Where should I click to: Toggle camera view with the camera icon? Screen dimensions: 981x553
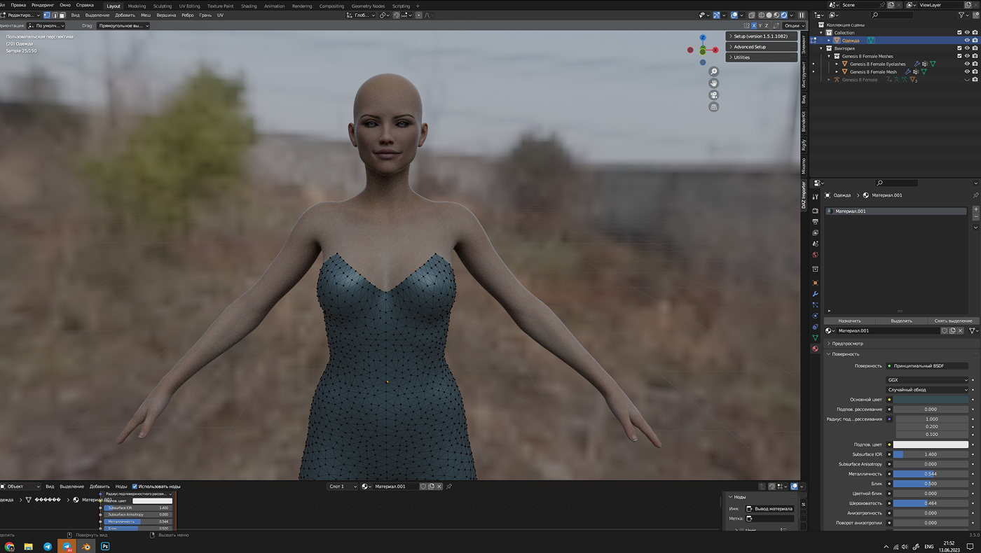[x=713, y=95]
